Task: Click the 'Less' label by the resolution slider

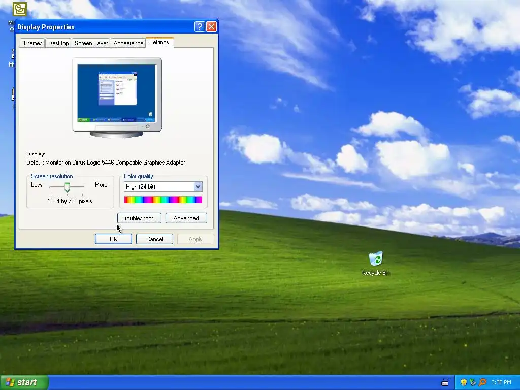Action: pyautogui.click(x=37, y=185)
